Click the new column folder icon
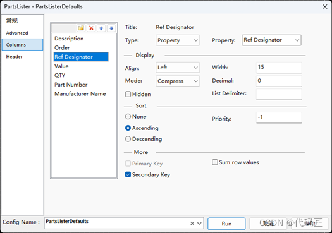Viewport: 332px width, 233px height. coord(81,28)
